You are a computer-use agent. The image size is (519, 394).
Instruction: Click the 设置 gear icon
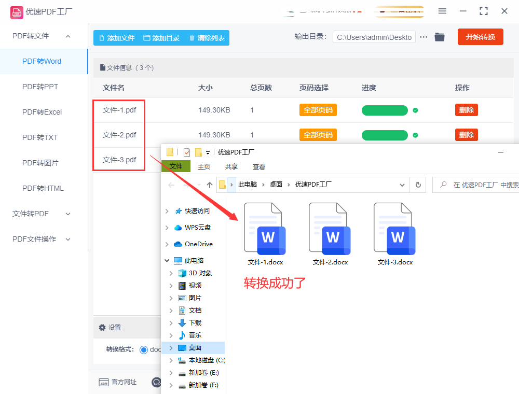(x=102, y=328)
